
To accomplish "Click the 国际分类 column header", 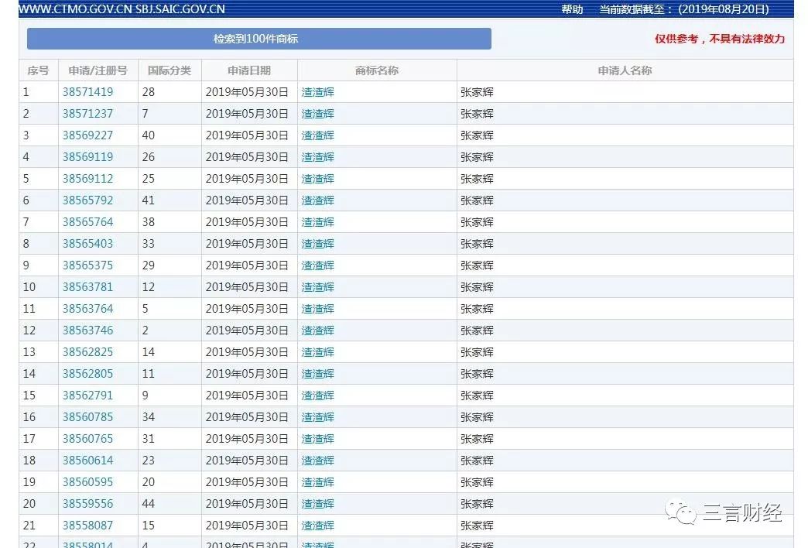I will pos(169,70).
